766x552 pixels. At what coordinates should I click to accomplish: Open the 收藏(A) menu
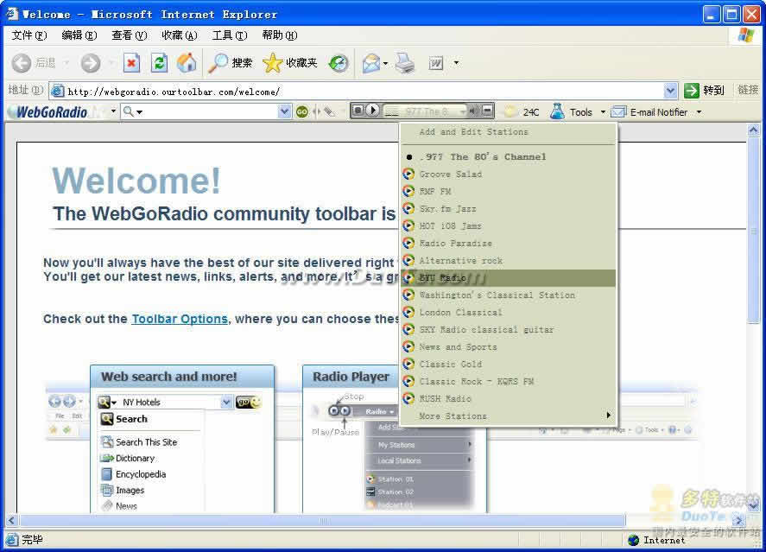pos(180,35)
